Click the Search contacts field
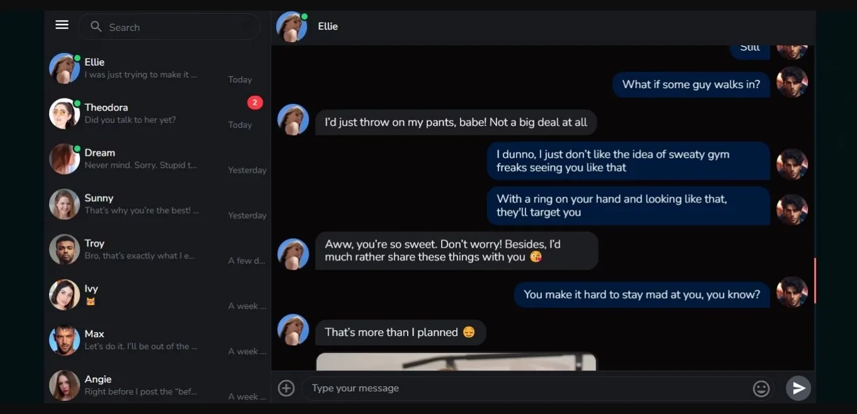The width and height of the screenshot is (857, 414). tap(176, 27)
